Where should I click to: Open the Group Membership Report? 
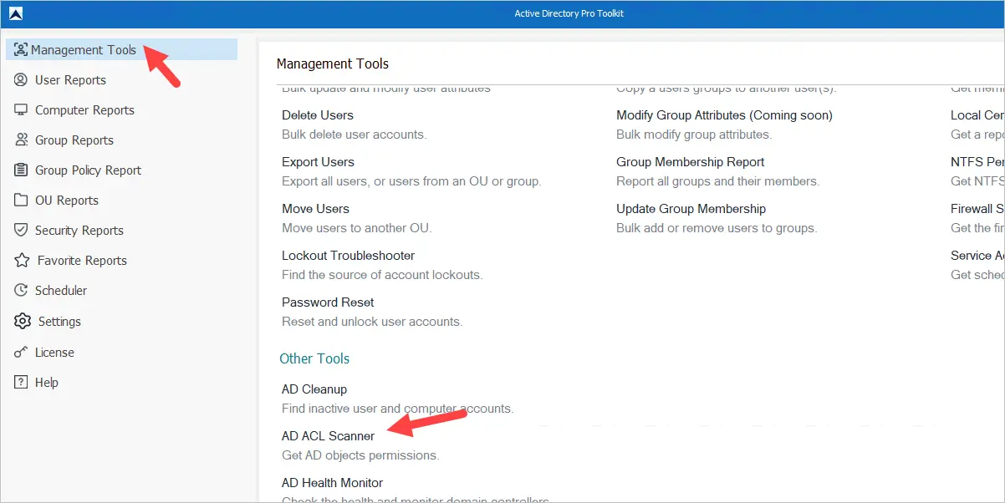tap(691, 162)
